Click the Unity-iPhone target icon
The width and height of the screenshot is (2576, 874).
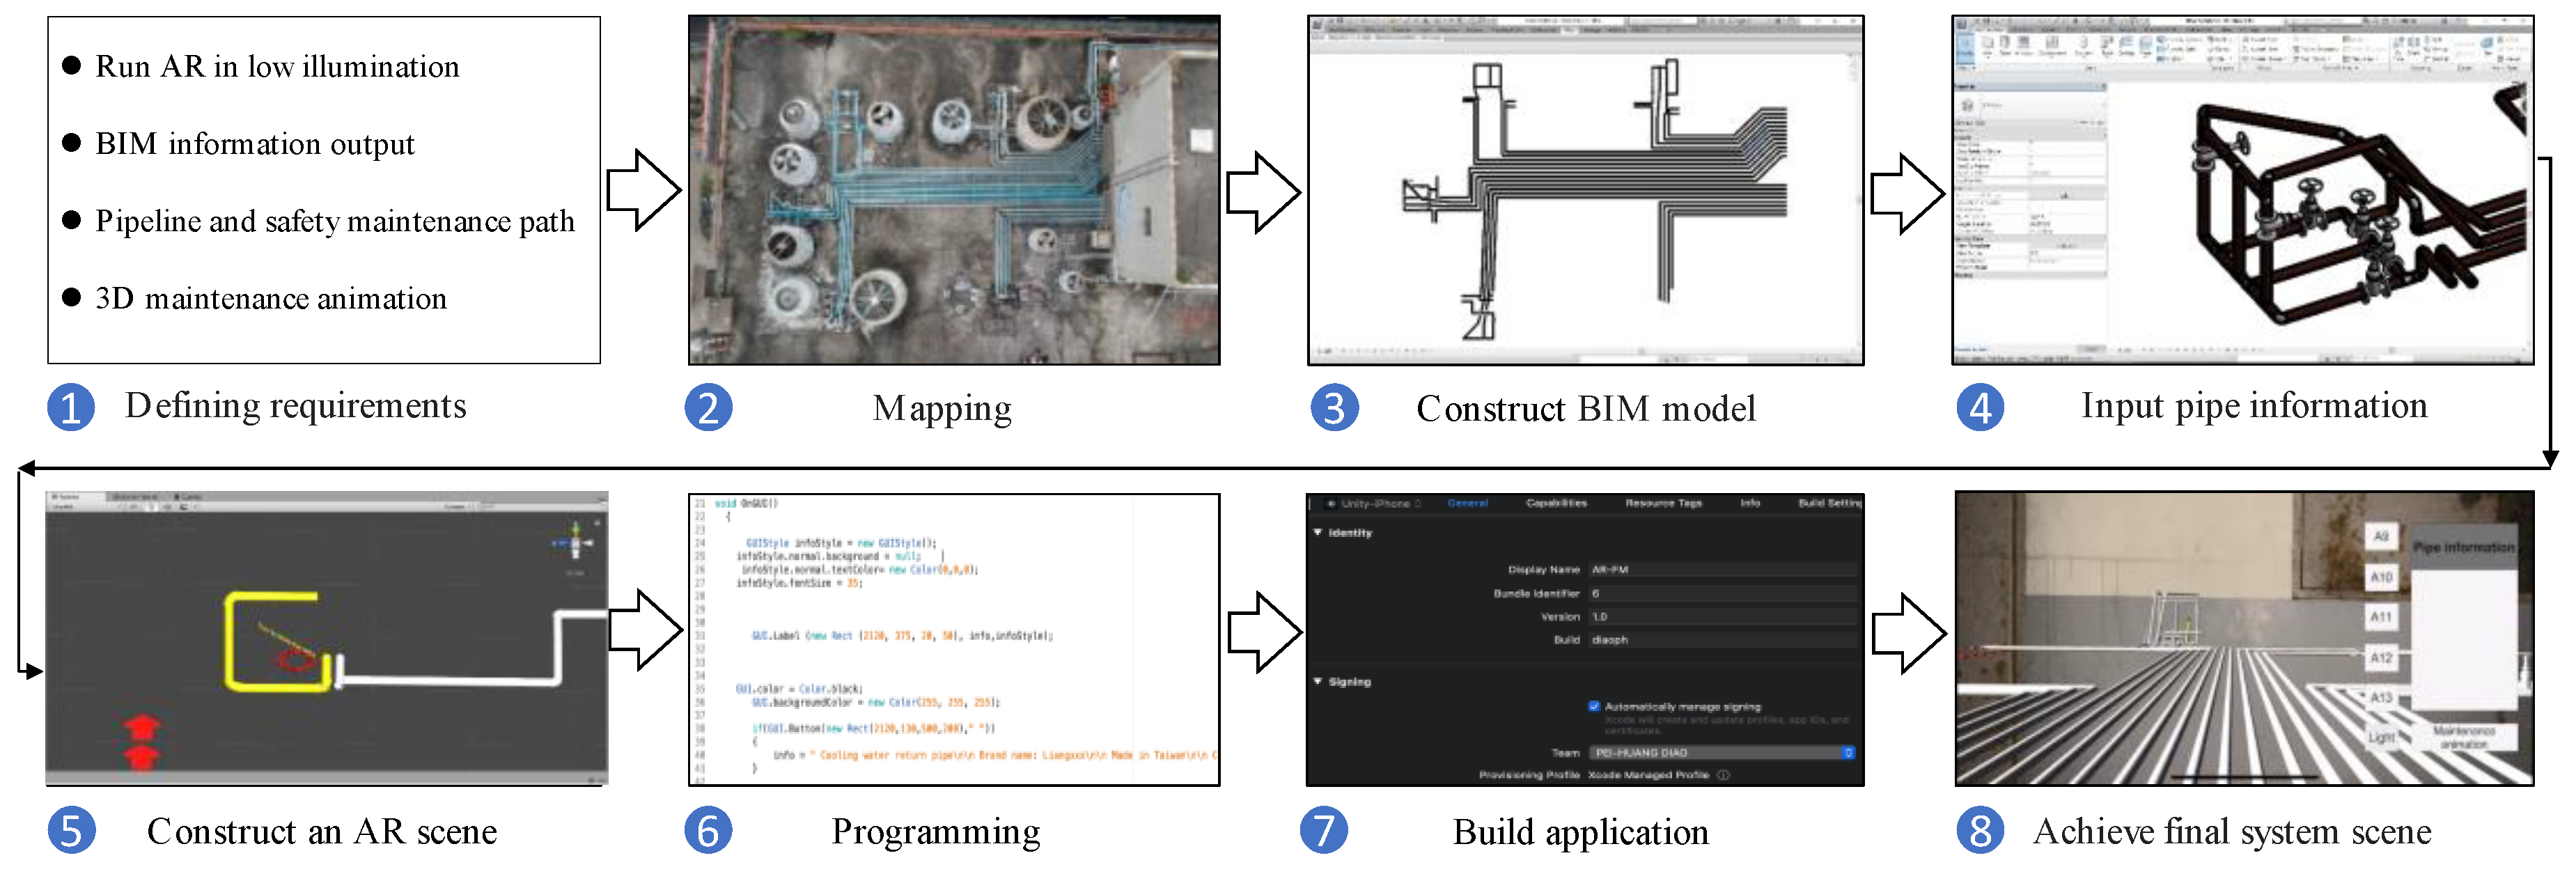(x=1331, y=504)
